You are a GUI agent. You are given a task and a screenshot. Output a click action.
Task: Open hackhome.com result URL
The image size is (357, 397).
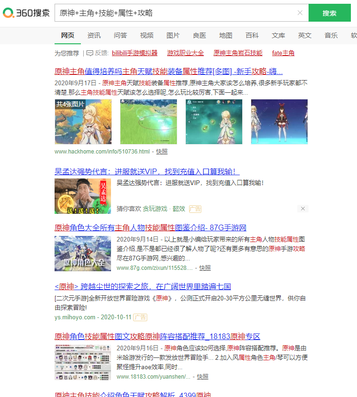102,152
